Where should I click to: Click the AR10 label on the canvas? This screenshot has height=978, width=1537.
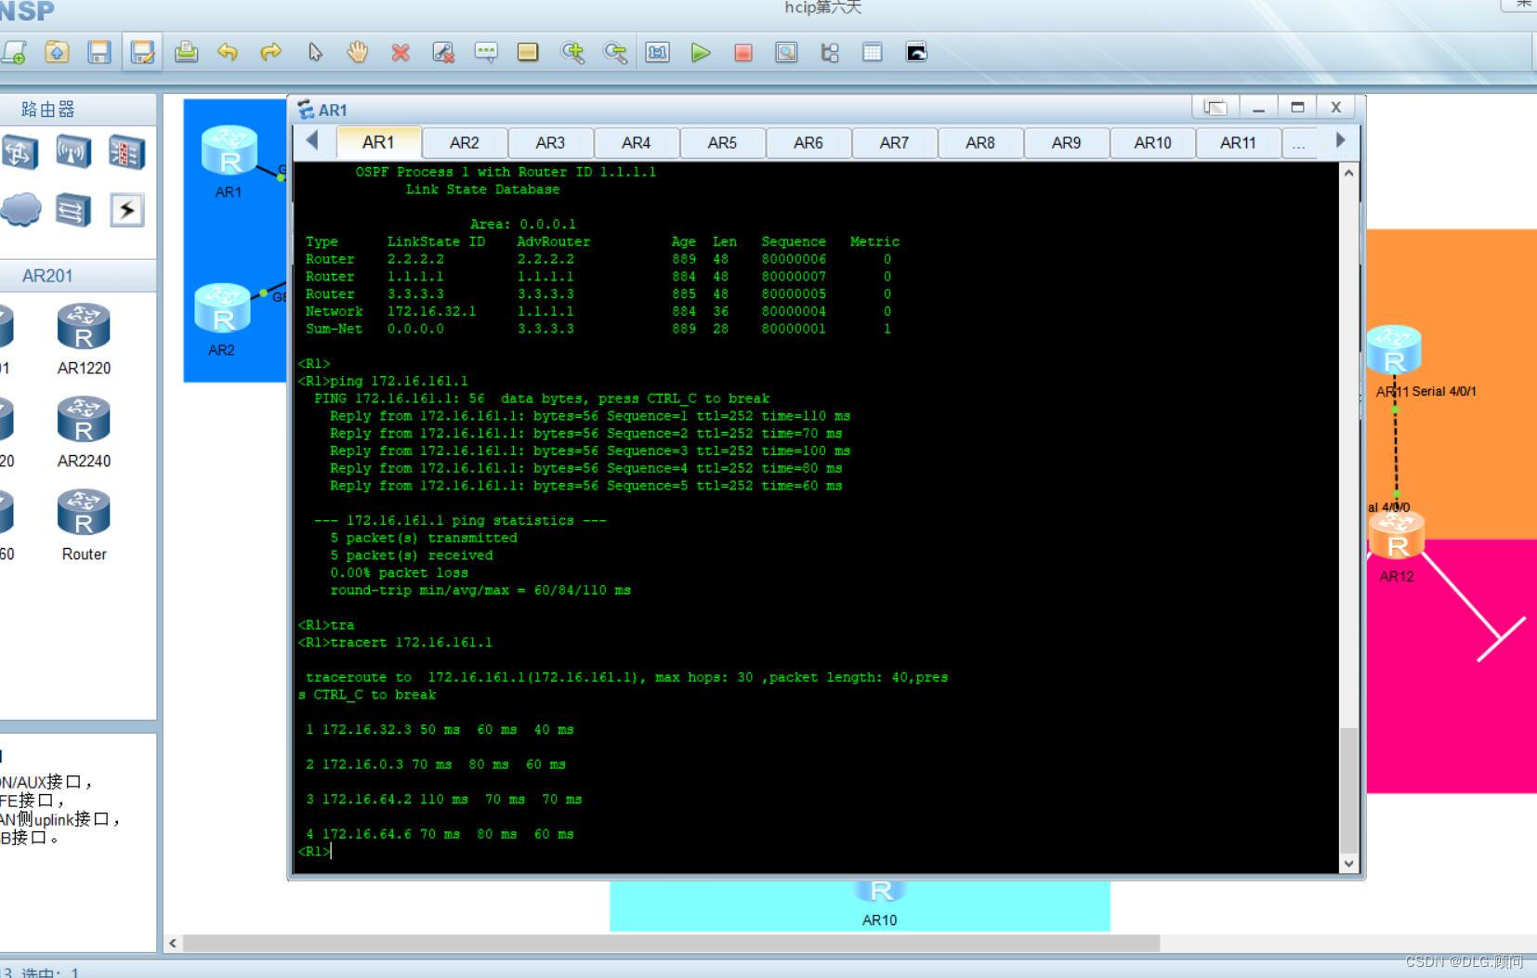click(879, 920)
